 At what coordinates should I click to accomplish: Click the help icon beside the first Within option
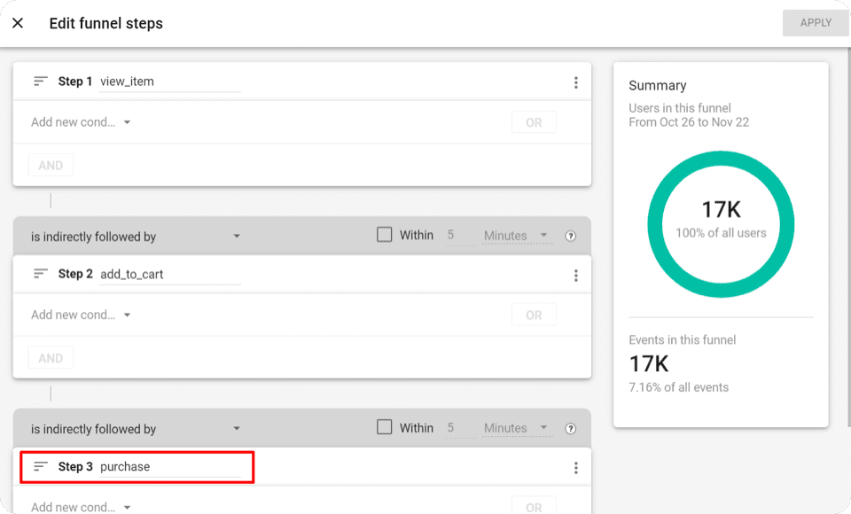570,235
